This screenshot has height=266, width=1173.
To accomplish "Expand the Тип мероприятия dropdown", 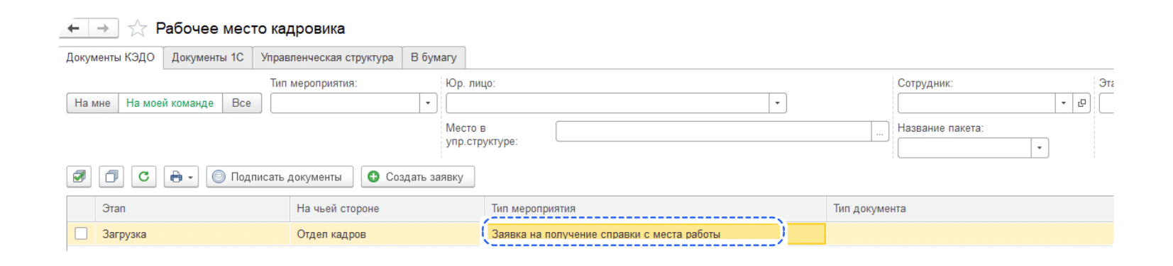I will click(428, 103).
